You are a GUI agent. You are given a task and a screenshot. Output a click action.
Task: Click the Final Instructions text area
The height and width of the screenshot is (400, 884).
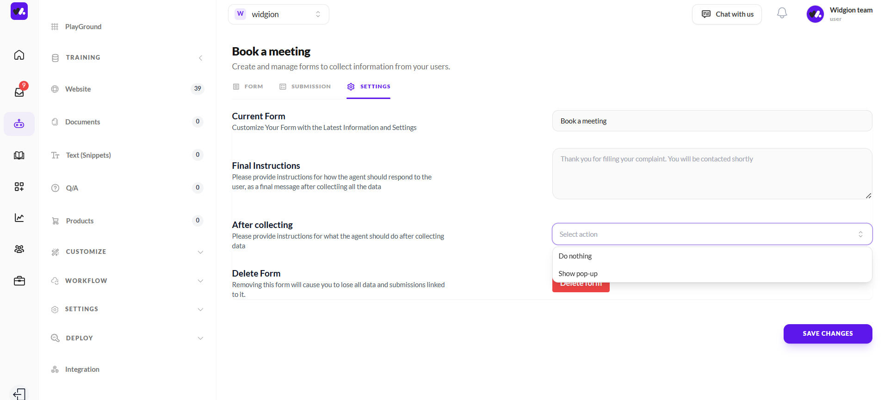[712, 174]
